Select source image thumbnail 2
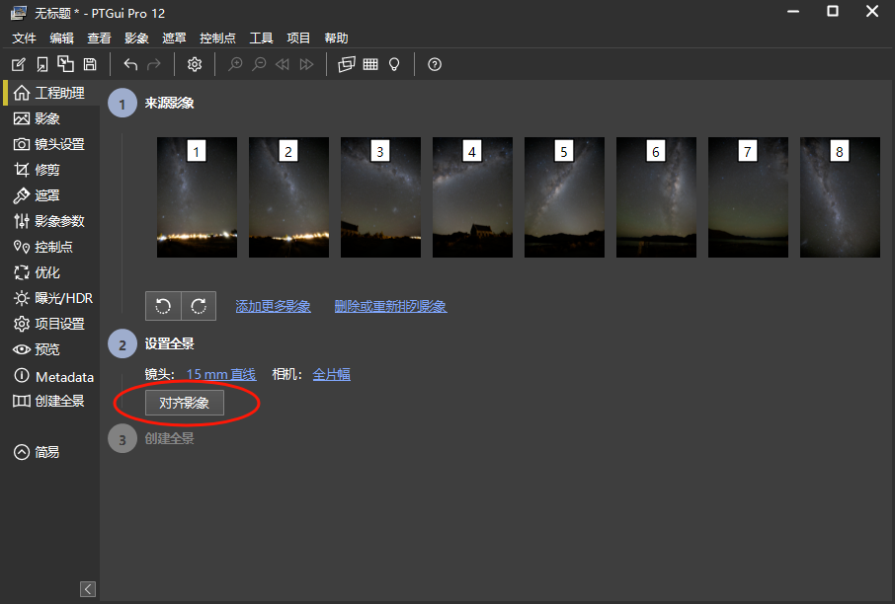This screenshot has width=895, height=604. (x=288, y=197)
